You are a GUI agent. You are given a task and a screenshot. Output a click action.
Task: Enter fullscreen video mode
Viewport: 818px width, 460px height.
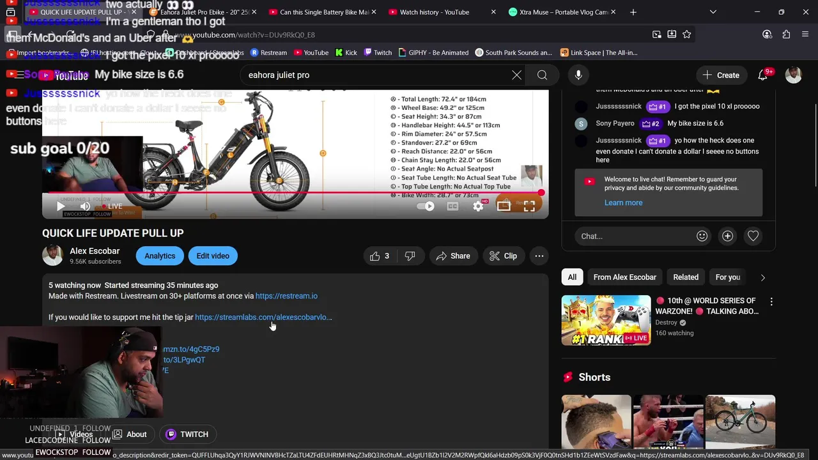click(529, 206)
